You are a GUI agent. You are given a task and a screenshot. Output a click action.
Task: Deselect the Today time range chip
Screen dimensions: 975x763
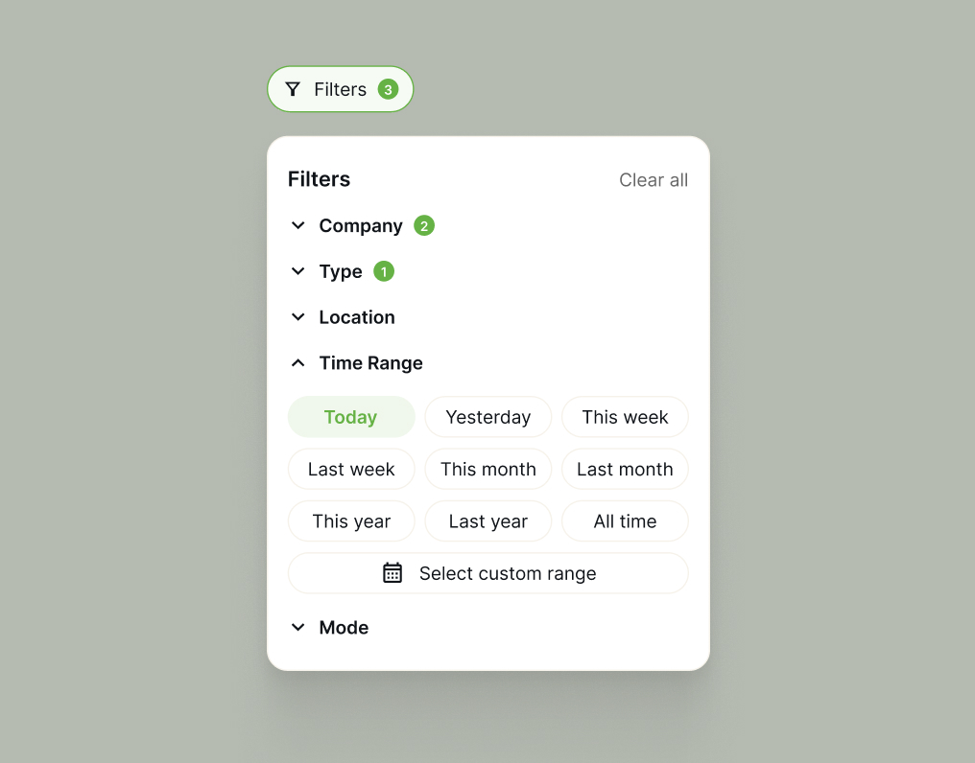(351, 417)
